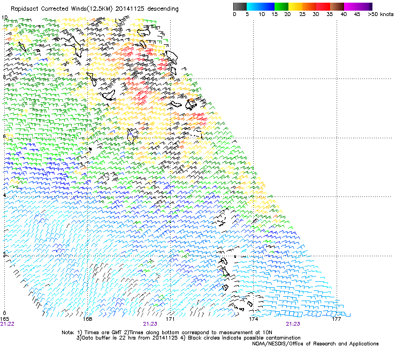Select the '6' latitude axis label
The height and width of the screenshot is (347, 396).
click(4, 136)
